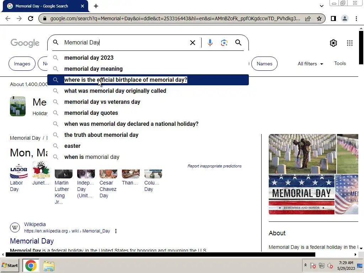
Task: Open Memorial Day Remember and Honor image
Action: (x=301, y=194)
